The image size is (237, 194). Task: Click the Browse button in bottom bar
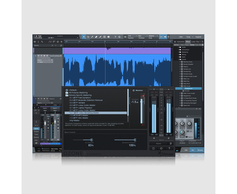200,150
